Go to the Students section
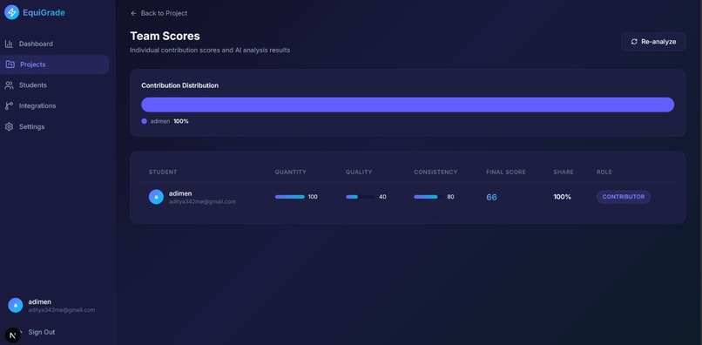Viewport: 702px width, 345px height. pyautogui.click(x=55, y=85)
